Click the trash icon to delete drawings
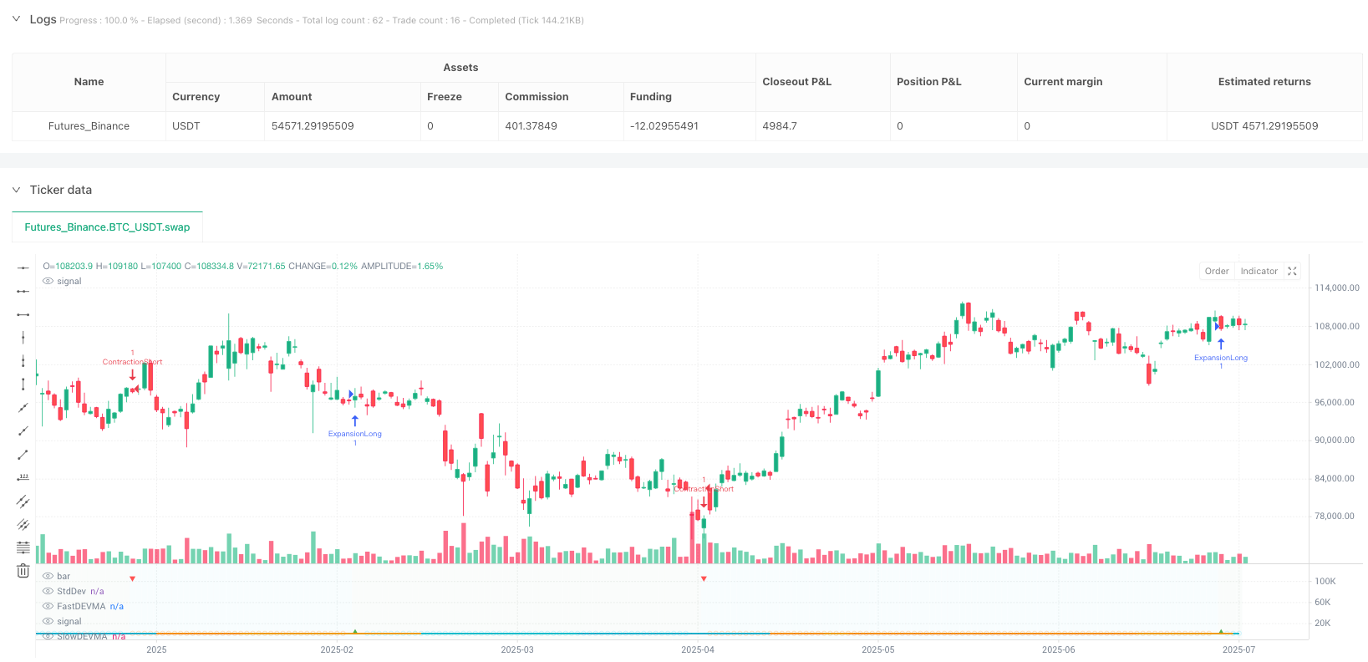Image resolution: width=1368 pixels, height=662 pixels. click(x=23, y=572)
